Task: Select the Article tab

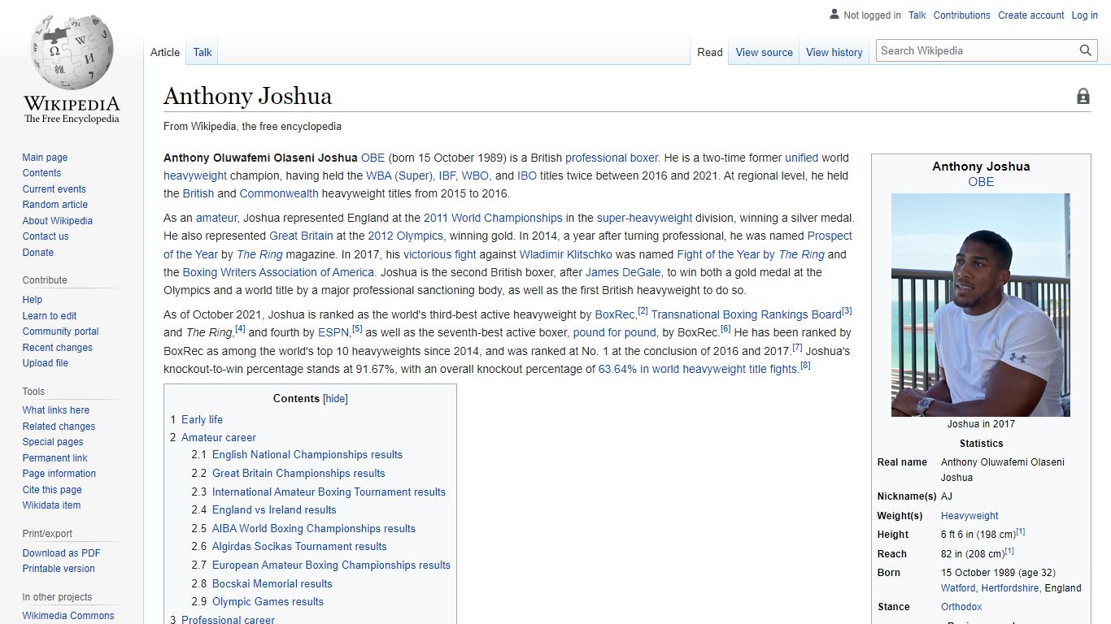Action: pyautogui.click(x=165, y=52)
